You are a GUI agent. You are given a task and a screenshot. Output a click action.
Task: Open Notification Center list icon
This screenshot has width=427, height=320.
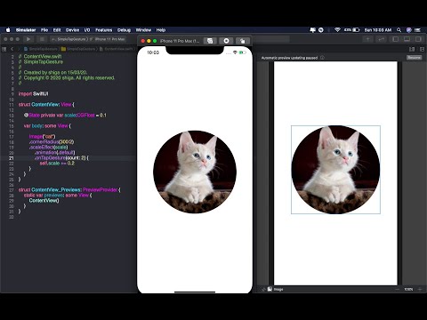click(x=418, y=30)
